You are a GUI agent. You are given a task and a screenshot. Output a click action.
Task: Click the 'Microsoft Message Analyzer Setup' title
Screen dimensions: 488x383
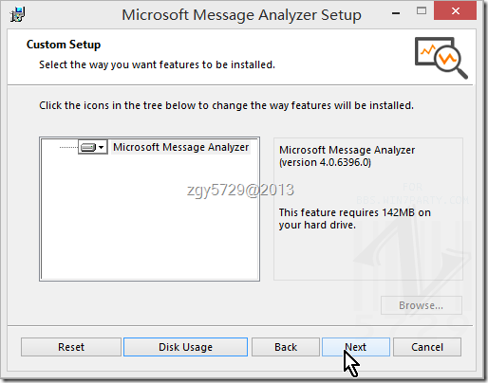click(241, 15)
